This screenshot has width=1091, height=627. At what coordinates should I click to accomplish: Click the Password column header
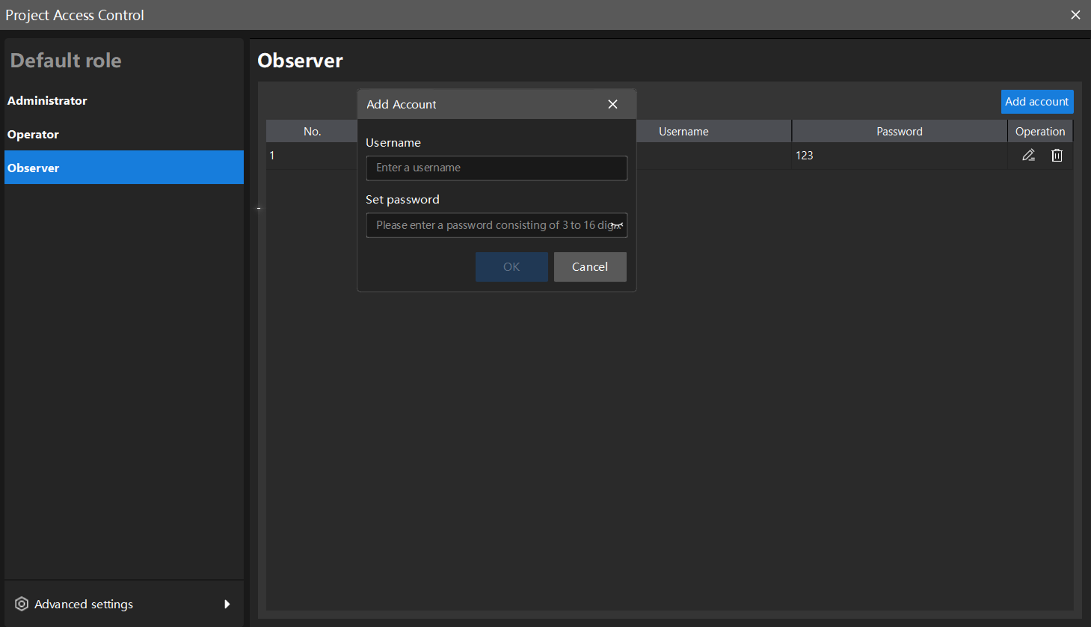pyautogui.click(x=899, y=131)
